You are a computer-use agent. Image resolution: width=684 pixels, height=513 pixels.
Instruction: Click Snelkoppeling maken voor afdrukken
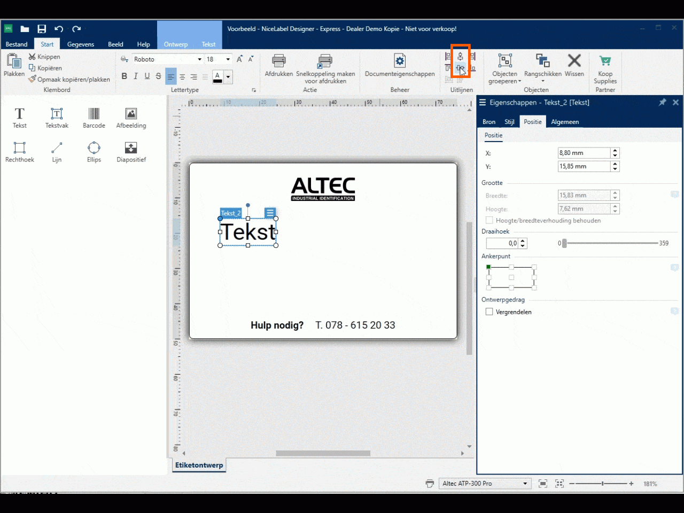325,69
